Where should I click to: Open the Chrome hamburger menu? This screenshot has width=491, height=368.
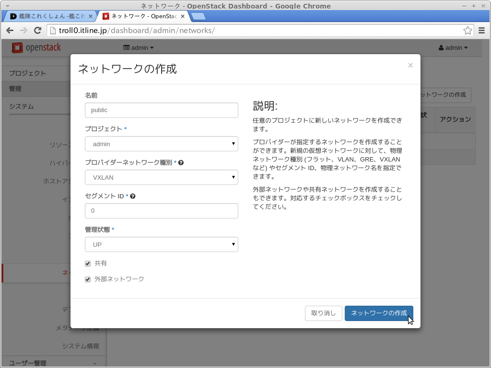[x=482, y=31]
